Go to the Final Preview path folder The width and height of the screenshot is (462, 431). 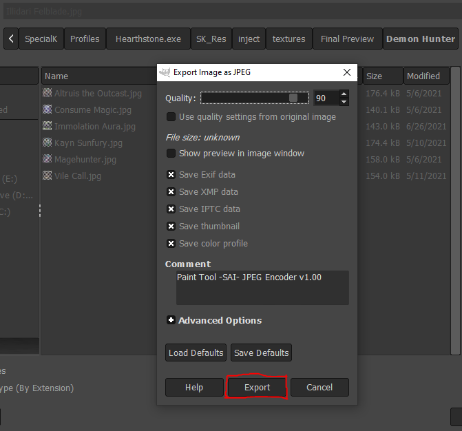(347, 39)
